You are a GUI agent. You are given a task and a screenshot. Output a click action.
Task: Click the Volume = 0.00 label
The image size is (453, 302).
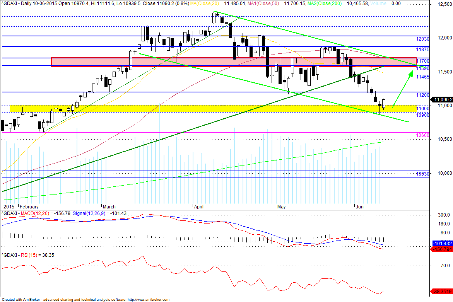[x=385, y=3]
